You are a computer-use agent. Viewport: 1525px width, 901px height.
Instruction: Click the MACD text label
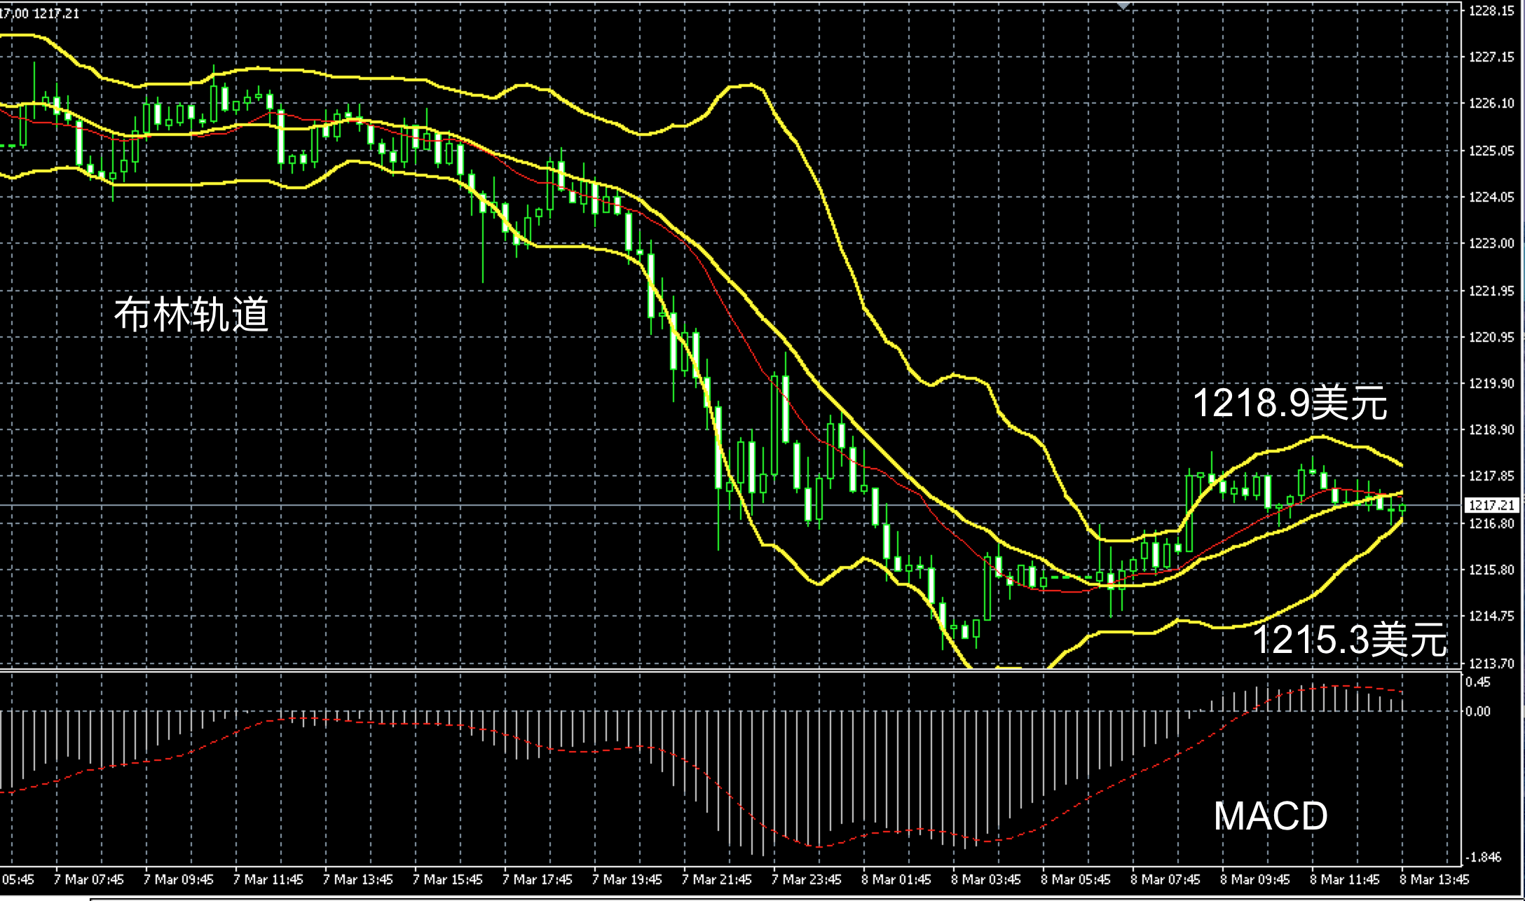[x=1270, y=816]
